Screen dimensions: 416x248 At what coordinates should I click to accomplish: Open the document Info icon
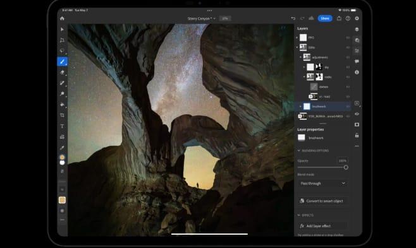pyautogui.click(x=357, y=73)
